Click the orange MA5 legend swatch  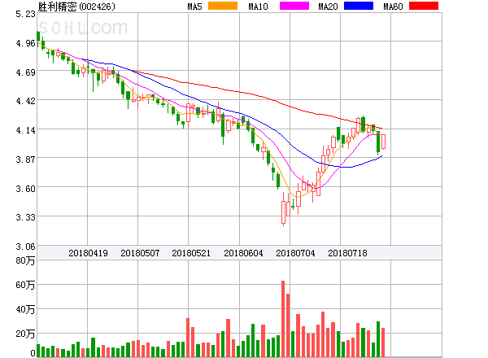pyautogui.click(x=223, y=6)
